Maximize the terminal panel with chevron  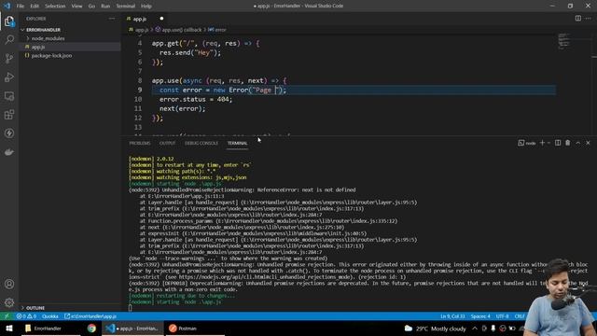click(578, 143)
